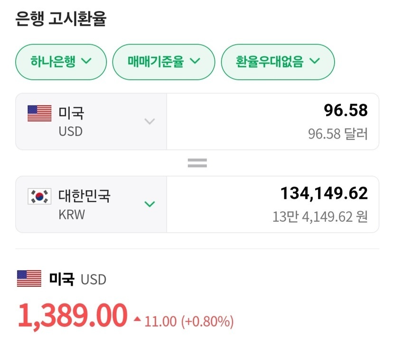The height and width of the screenshot is (340, 394).
Task: Open the 매매기준율 rate type dropdown
Action: coord(164,62)
